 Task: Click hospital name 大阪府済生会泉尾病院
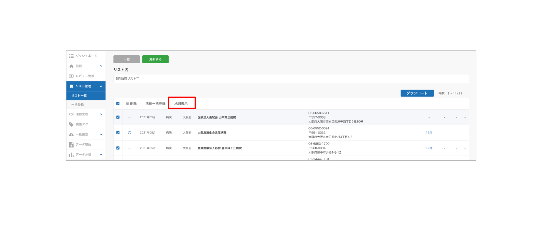(212, 133)
